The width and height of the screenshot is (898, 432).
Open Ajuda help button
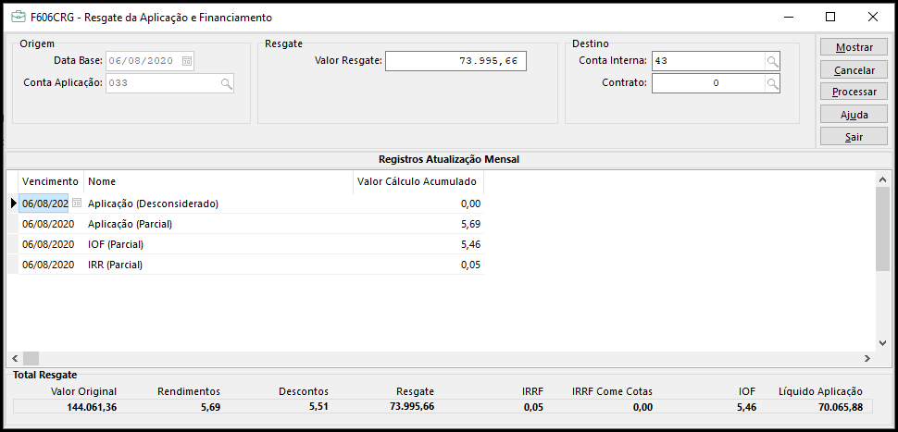point(854,115)
